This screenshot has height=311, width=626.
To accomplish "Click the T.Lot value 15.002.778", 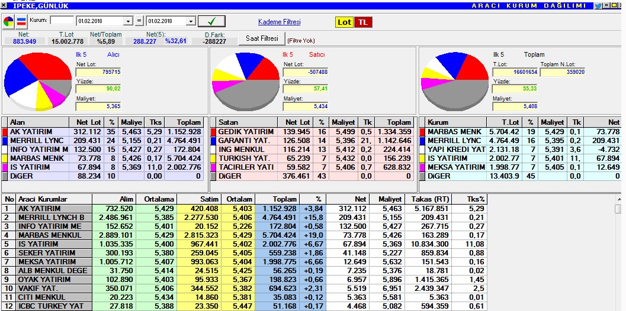I will 67,41.
